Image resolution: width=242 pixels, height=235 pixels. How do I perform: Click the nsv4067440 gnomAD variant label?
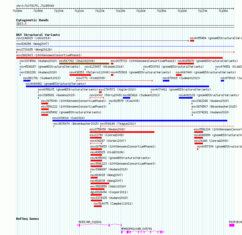pyautogui.click(x=206, y=72)
